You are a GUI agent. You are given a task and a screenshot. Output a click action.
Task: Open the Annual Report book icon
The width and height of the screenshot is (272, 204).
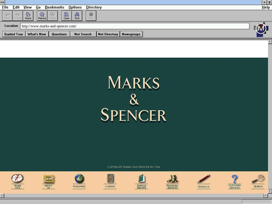pyautogui.click(x=142, y=178)
